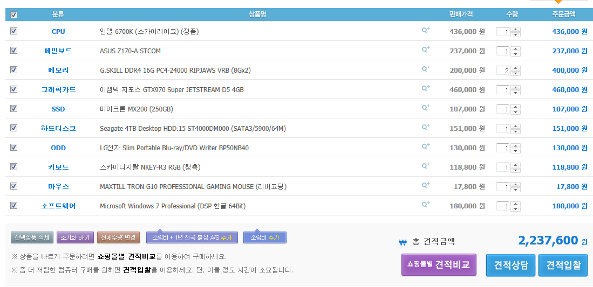This screenshot has width=593, height=287.
Task: Click the magnifier icon for G.SKILL DDR4 memory
Action: pyautogui.click(x=425, y=69)
